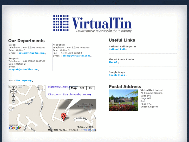Click the 'Select Option 2' text
This screenshot has width=189, height=142.
pyautogui.click(x=17, y=64)
